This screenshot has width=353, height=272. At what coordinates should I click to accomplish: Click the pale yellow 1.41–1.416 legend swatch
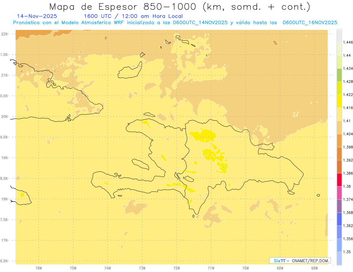339,114
